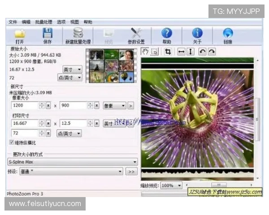Open original resolution 点/英寸 dropdown
269x215 pixels.
pyautogui.click(x=69, y=77)
